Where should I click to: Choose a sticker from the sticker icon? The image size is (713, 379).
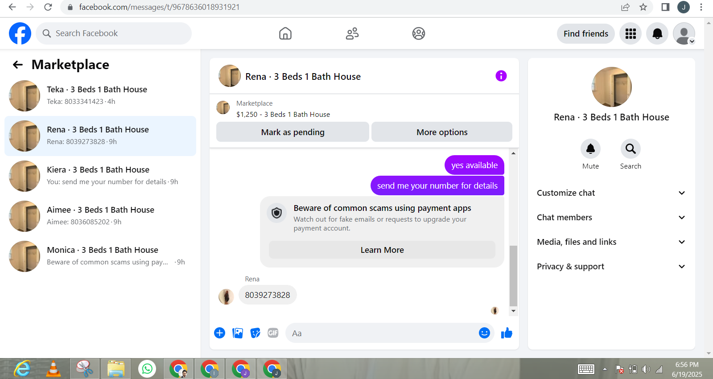[x=255, y=333]
